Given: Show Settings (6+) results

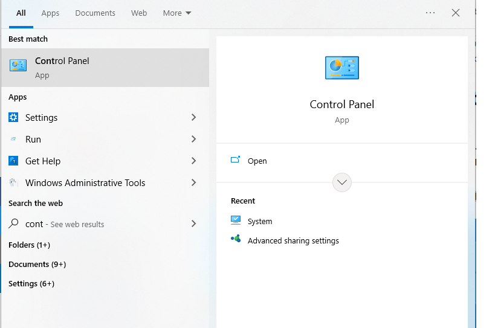Looking at the screenshot, I should [x=31, y=283].
